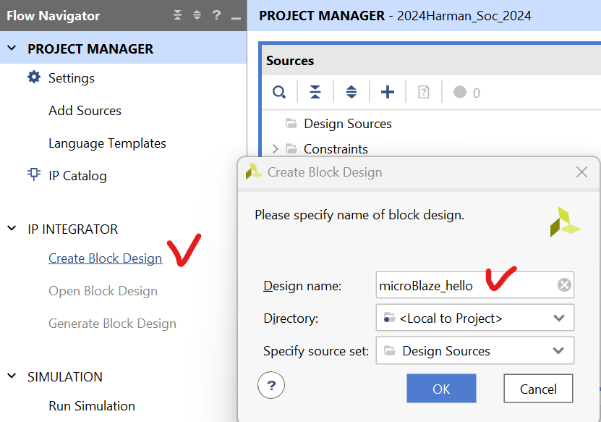Click the IP Catalog chip icon
Screen dimensions: 601x422
tap(34, 174)
